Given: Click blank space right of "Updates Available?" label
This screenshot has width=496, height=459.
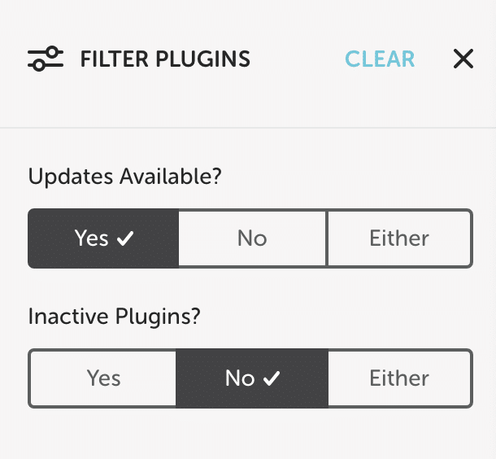Looking at the screenshot, I should (x=350, y=176).
